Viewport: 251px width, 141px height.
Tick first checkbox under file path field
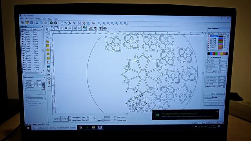(x=27, y=101)
